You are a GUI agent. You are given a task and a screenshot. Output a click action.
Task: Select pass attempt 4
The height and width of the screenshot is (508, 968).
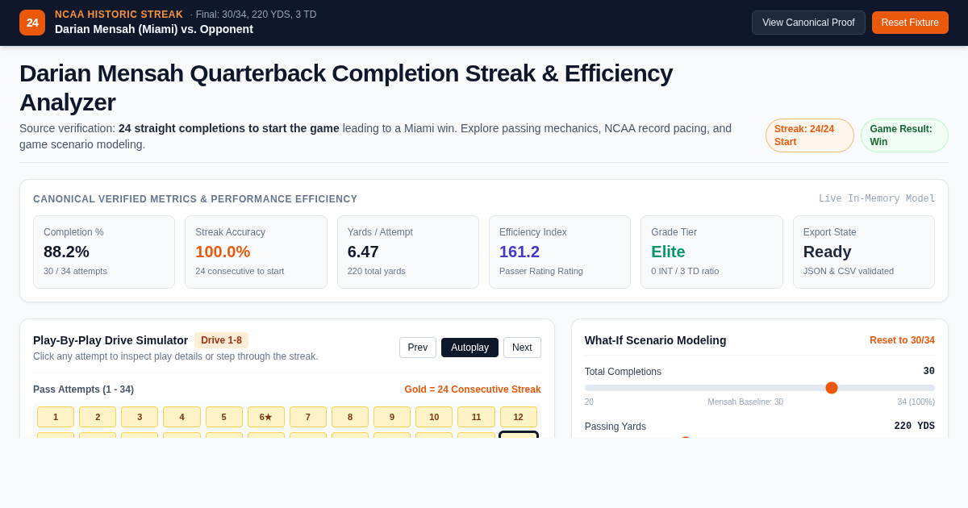[181, 417]
